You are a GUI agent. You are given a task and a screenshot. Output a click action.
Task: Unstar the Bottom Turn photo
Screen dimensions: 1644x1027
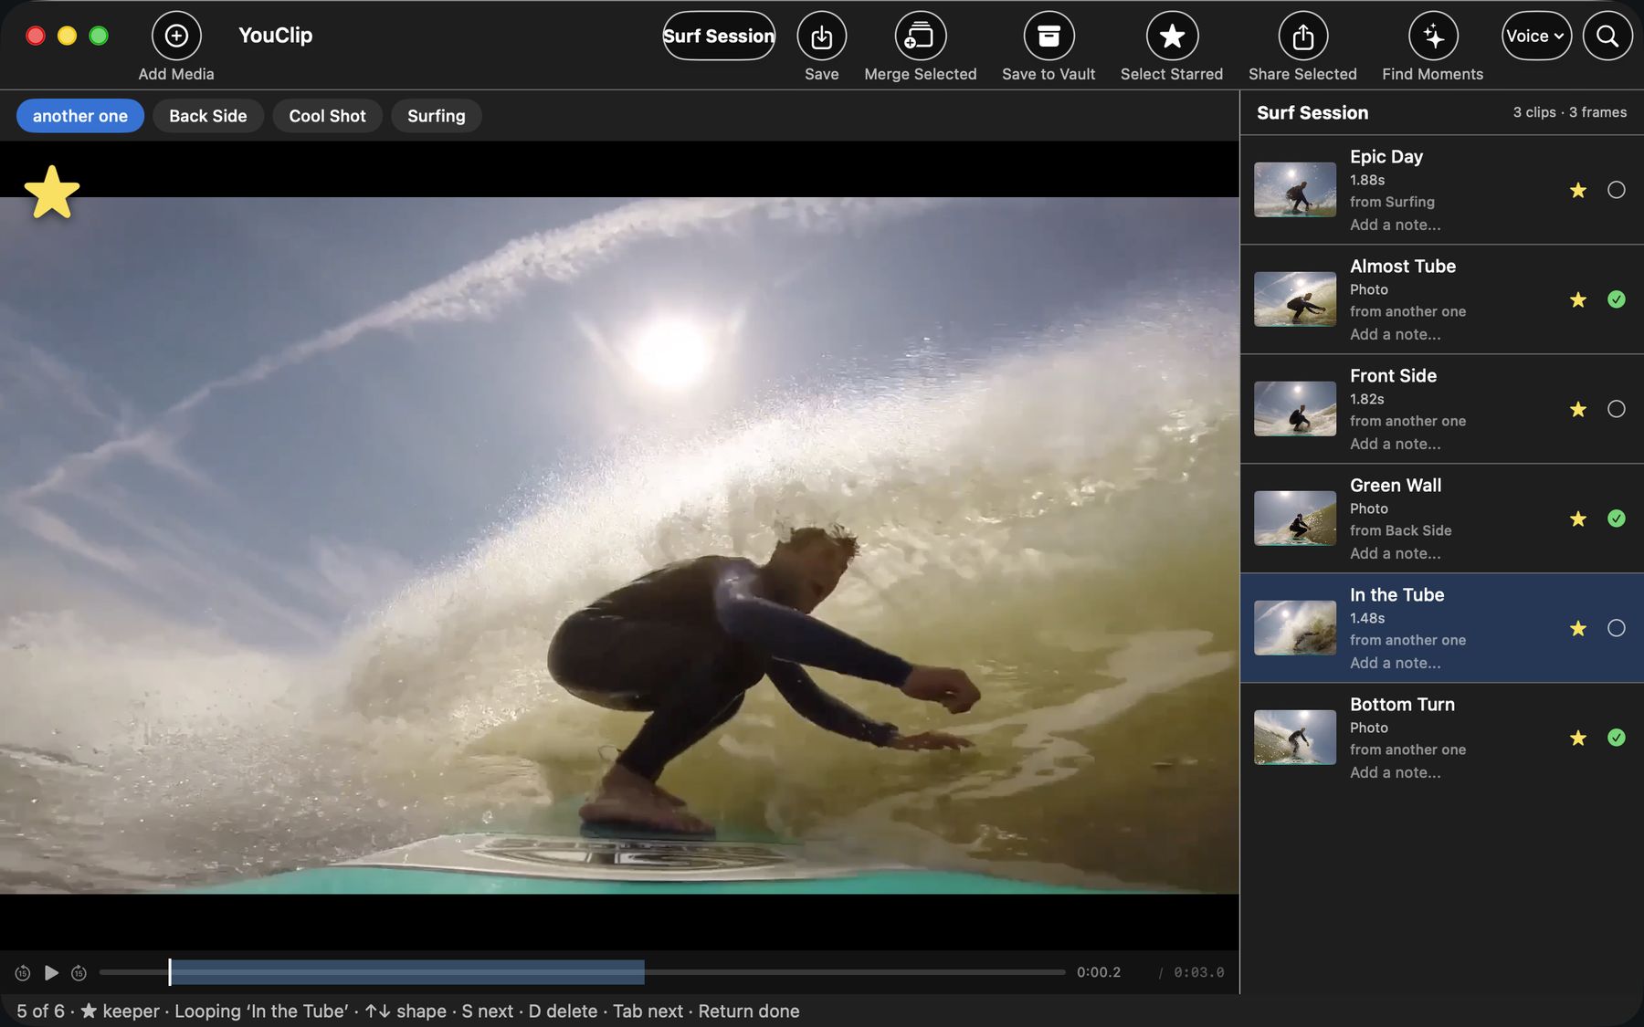click(x=1577, y=738)
